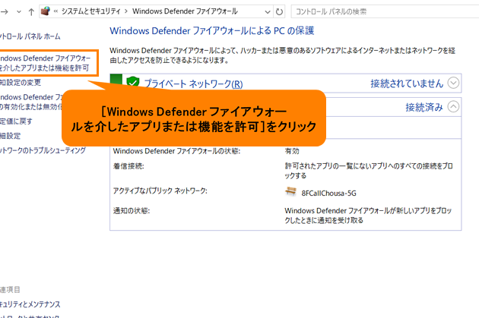Viewport: 479px width, 318px height.
Task: Expand the プライベート ネットワーク section chevron
Action: (454, 83)
